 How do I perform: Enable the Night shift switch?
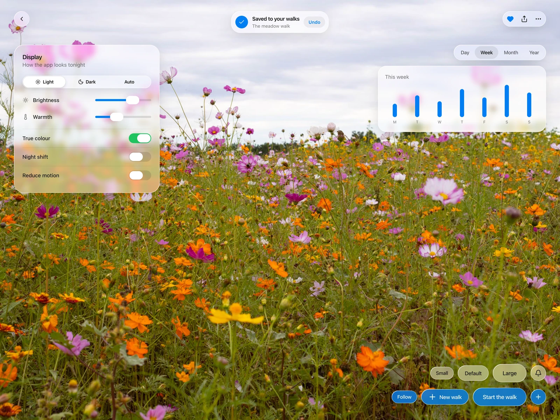pos(140,157)
